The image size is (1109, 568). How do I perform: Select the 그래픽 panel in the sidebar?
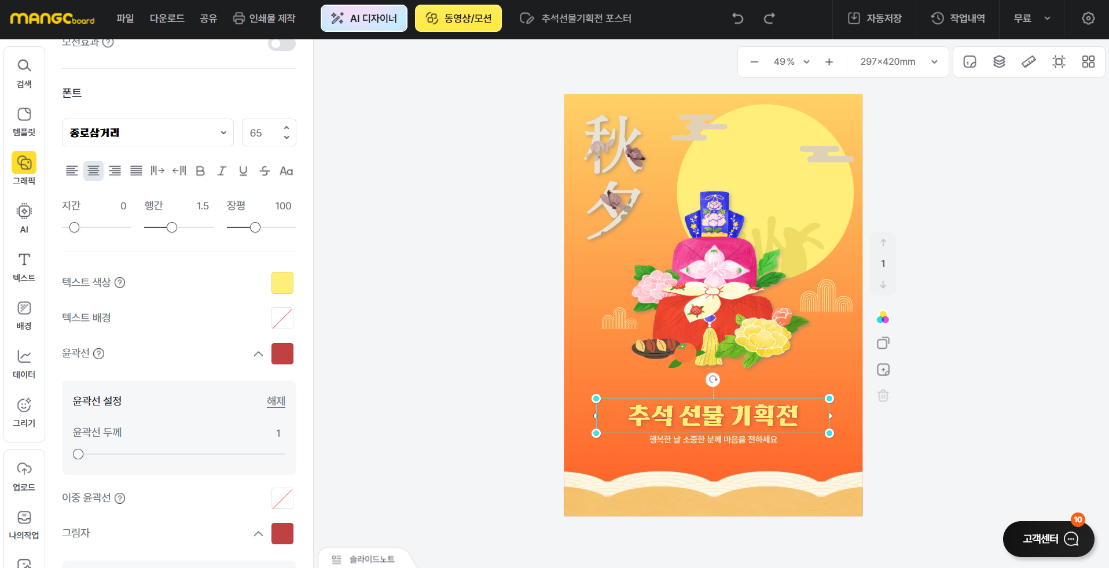[x=24, y=168]
